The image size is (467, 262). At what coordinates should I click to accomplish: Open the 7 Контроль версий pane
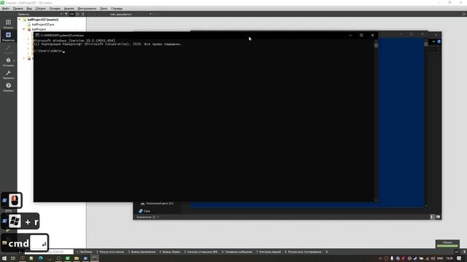pyautogui.click(x=269, y=252)
